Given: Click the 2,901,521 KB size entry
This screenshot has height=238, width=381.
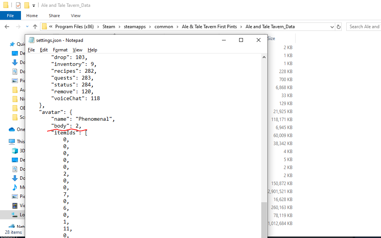Looking at the screenshot, I should [280, 192].
